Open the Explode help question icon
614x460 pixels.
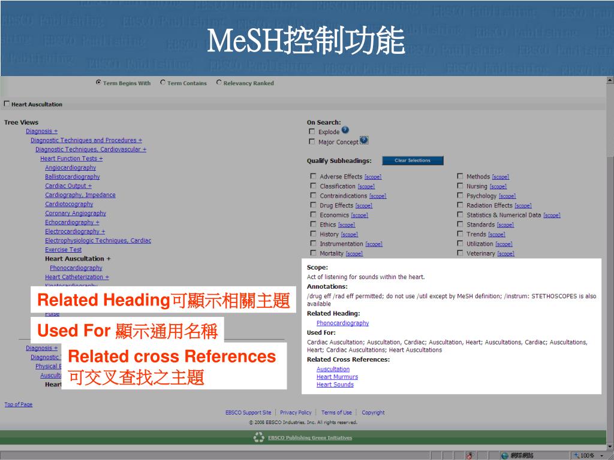[x=345, y=130]
